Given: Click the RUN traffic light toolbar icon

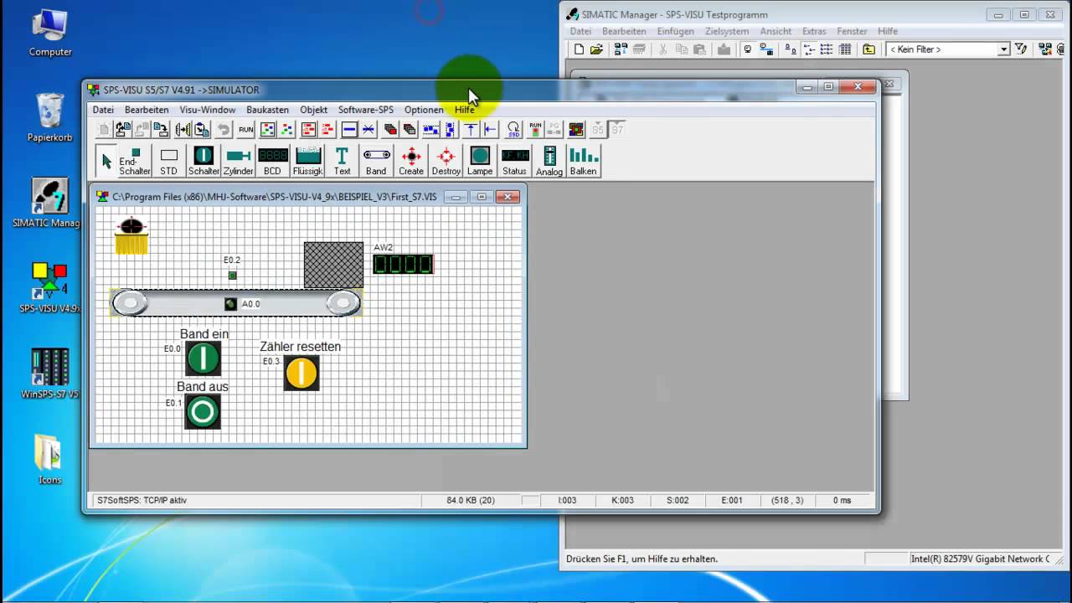Looking at the screenshot, I should click(535, 130).
